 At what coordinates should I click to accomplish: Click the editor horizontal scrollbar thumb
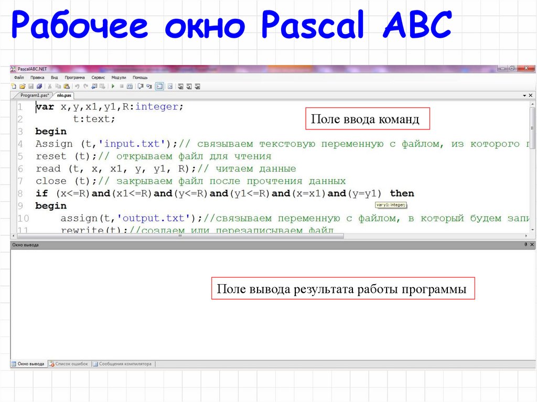pyautogui.click(x=180, y=235)
